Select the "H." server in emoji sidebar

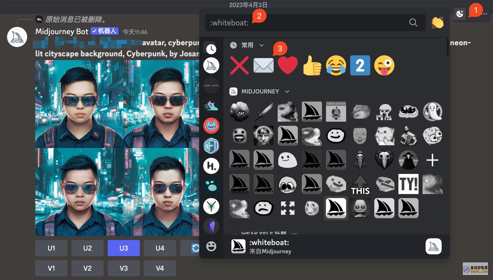tap(211, 166)
